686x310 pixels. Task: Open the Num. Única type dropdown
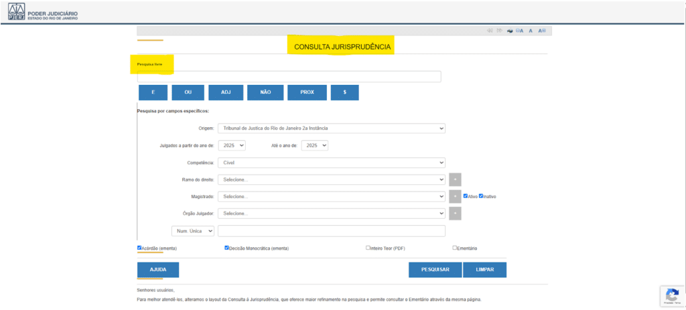coord(193,231)
